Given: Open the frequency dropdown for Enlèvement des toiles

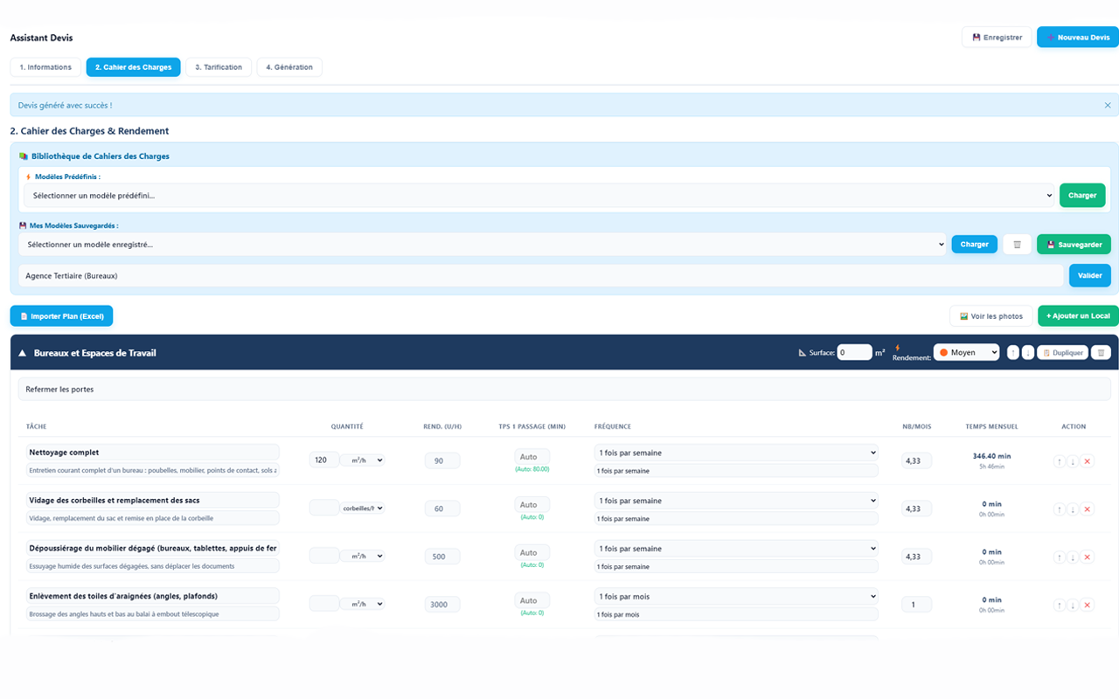Looking at the screenshot, I should [736, 597].
